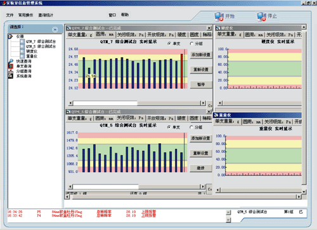Click the 请选择 panel round arrow button
Screen dimensions: 317x230
[x=55, y=30]
